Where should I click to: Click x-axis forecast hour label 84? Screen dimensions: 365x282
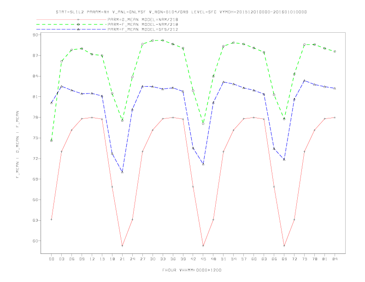[335, 259]
